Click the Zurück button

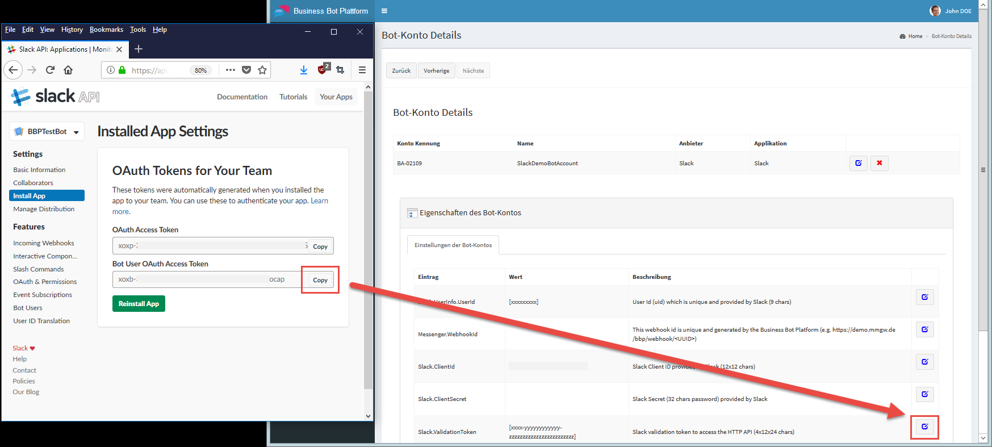[x=401, y=70]
